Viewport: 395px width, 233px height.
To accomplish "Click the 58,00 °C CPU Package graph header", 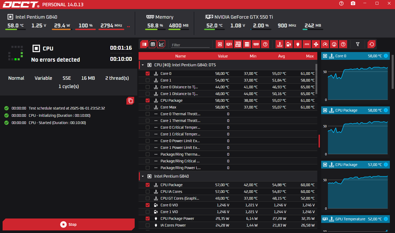I will (355, 110).
